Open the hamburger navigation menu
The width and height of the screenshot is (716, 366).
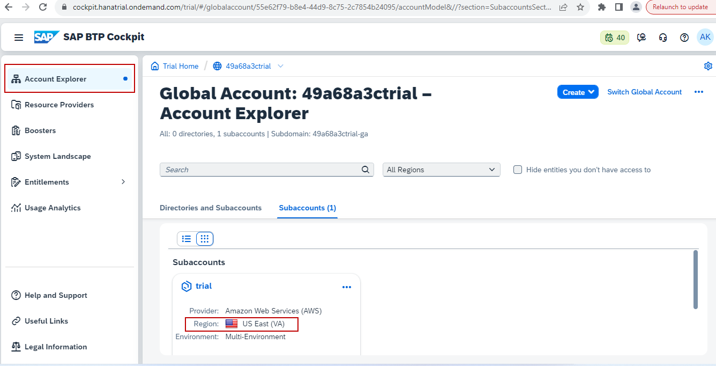[x=19, y=37]
